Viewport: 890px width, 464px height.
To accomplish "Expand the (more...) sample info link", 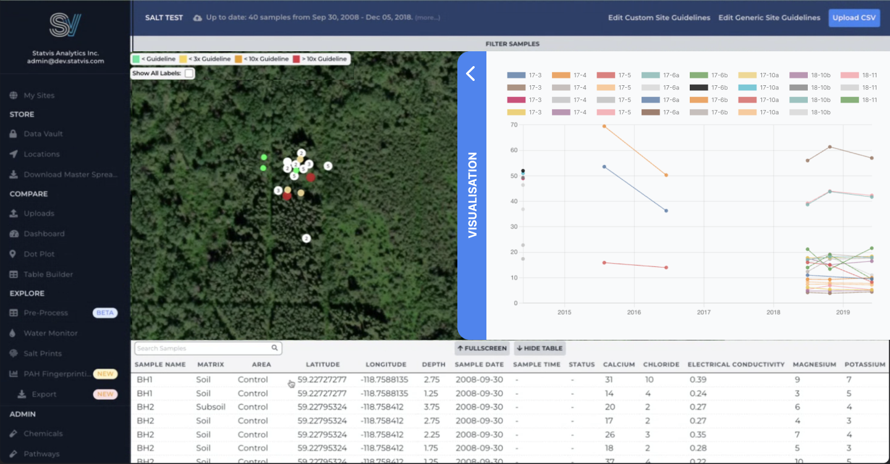I will [428, 18].
